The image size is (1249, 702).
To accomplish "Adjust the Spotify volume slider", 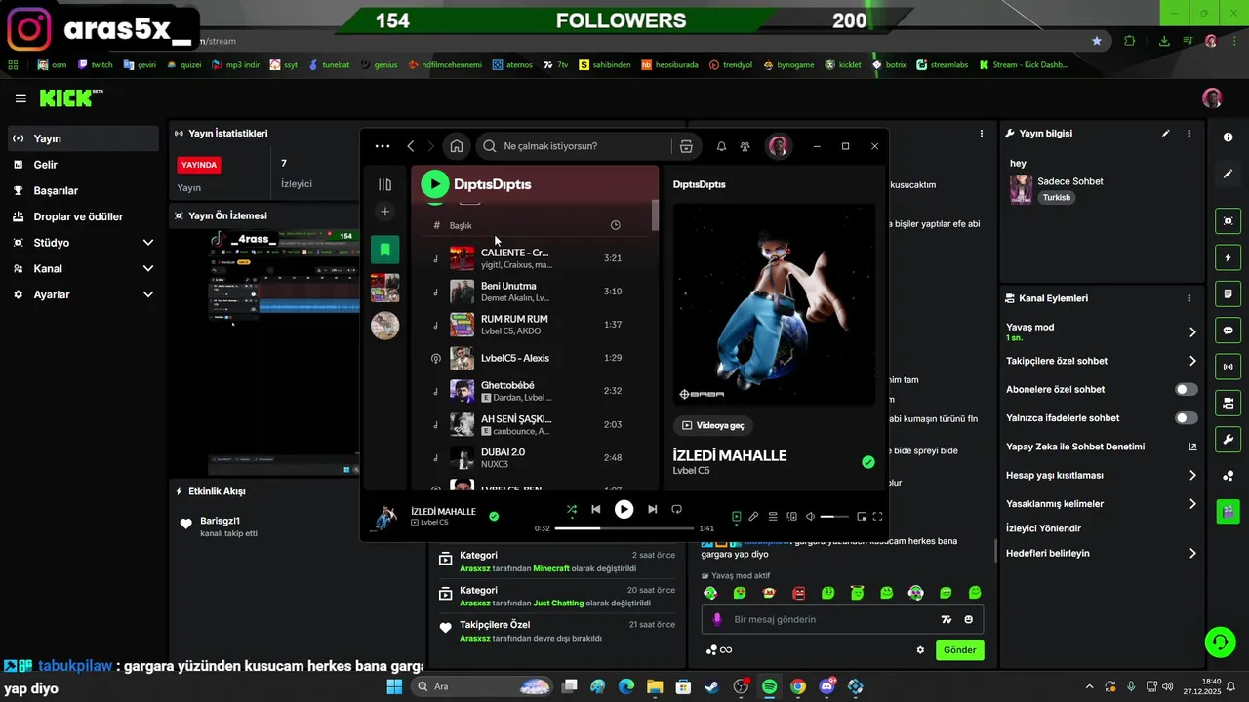I will pos(834,517).
